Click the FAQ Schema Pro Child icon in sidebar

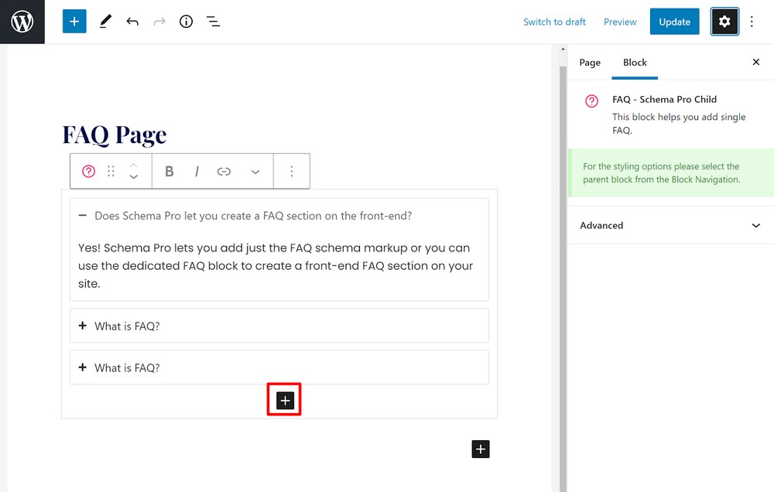point(591,101)
